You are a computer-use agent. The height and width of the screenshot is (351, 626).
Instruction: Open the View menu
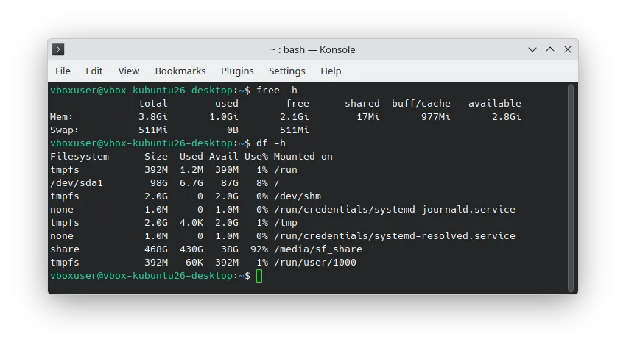pyautogui.click(x=129, y=71)
